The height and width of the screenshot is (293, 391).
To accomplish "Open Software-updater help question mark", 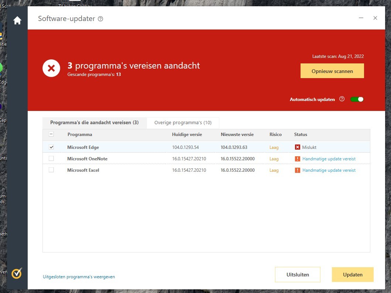I will 100,19.
